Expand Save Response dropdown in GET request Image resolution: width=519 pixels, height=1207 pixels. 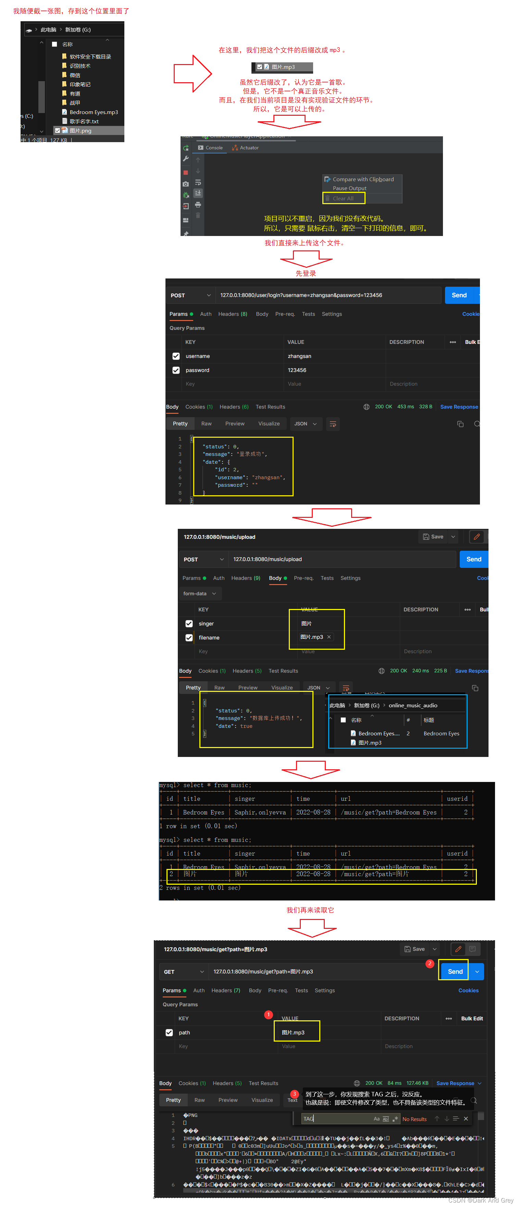click(x=480, y=1084)
